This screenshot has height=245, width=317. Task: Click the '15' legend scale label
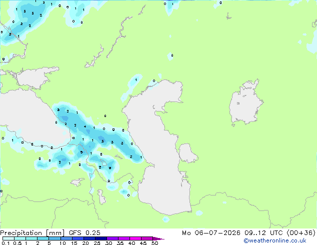pos(74,243)
